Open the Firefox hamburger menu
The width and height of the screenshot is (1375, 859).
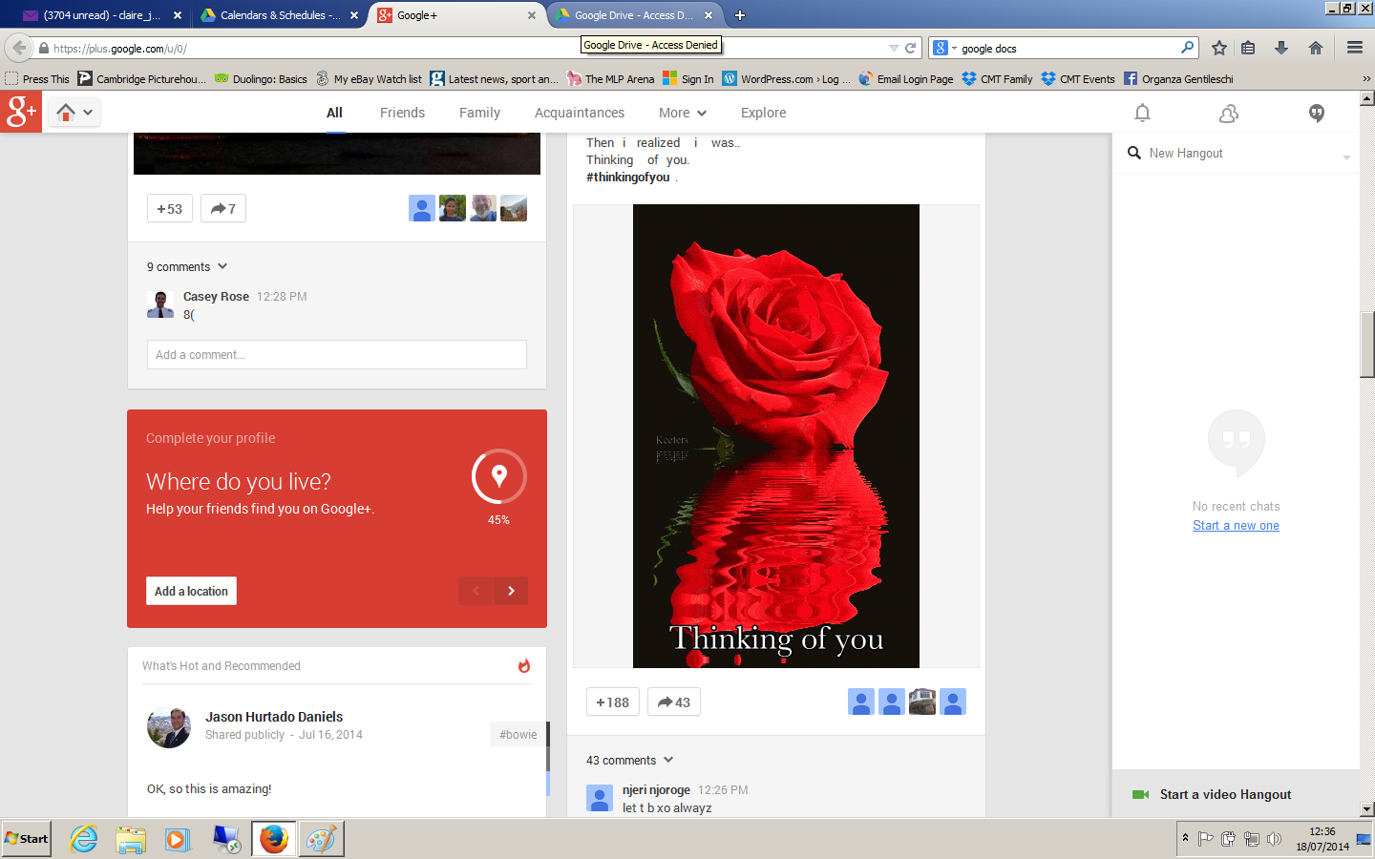pos(1355,48)
